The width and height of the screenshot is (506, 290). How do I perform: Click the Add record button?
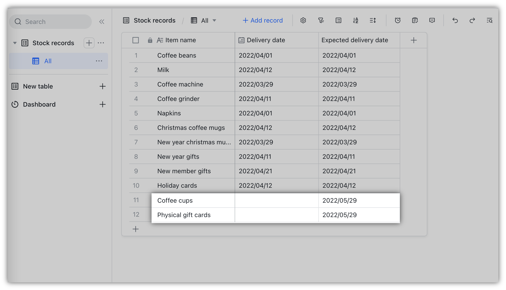(x=262, y=20)
